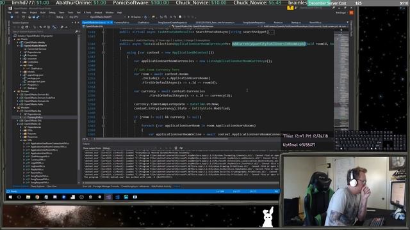
Task: Start debugging with IIS Express
Action: click(134, 17)
